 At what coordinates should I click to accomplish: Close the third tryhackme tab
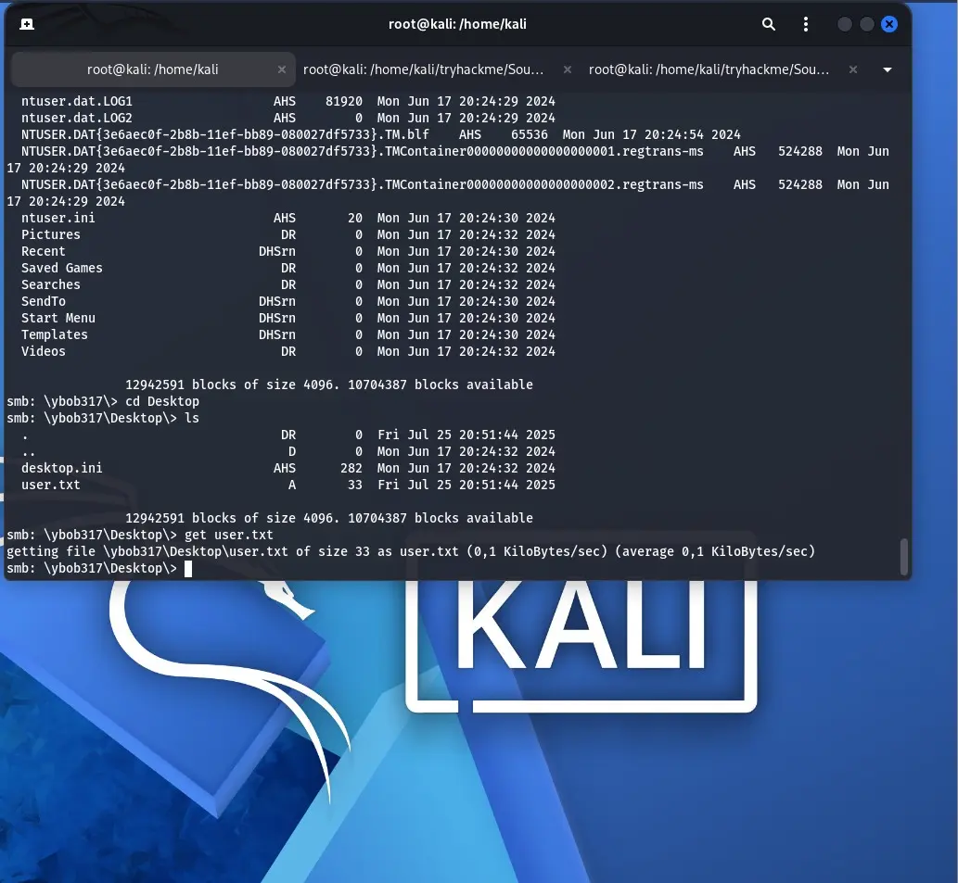pos(853,69)
